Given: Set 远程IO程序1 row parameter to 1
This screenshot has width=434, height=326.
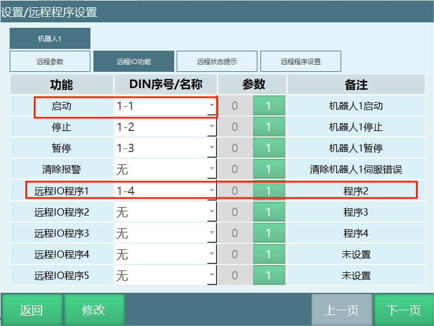Looking at the screenshot, I should [x=268, y=191].
